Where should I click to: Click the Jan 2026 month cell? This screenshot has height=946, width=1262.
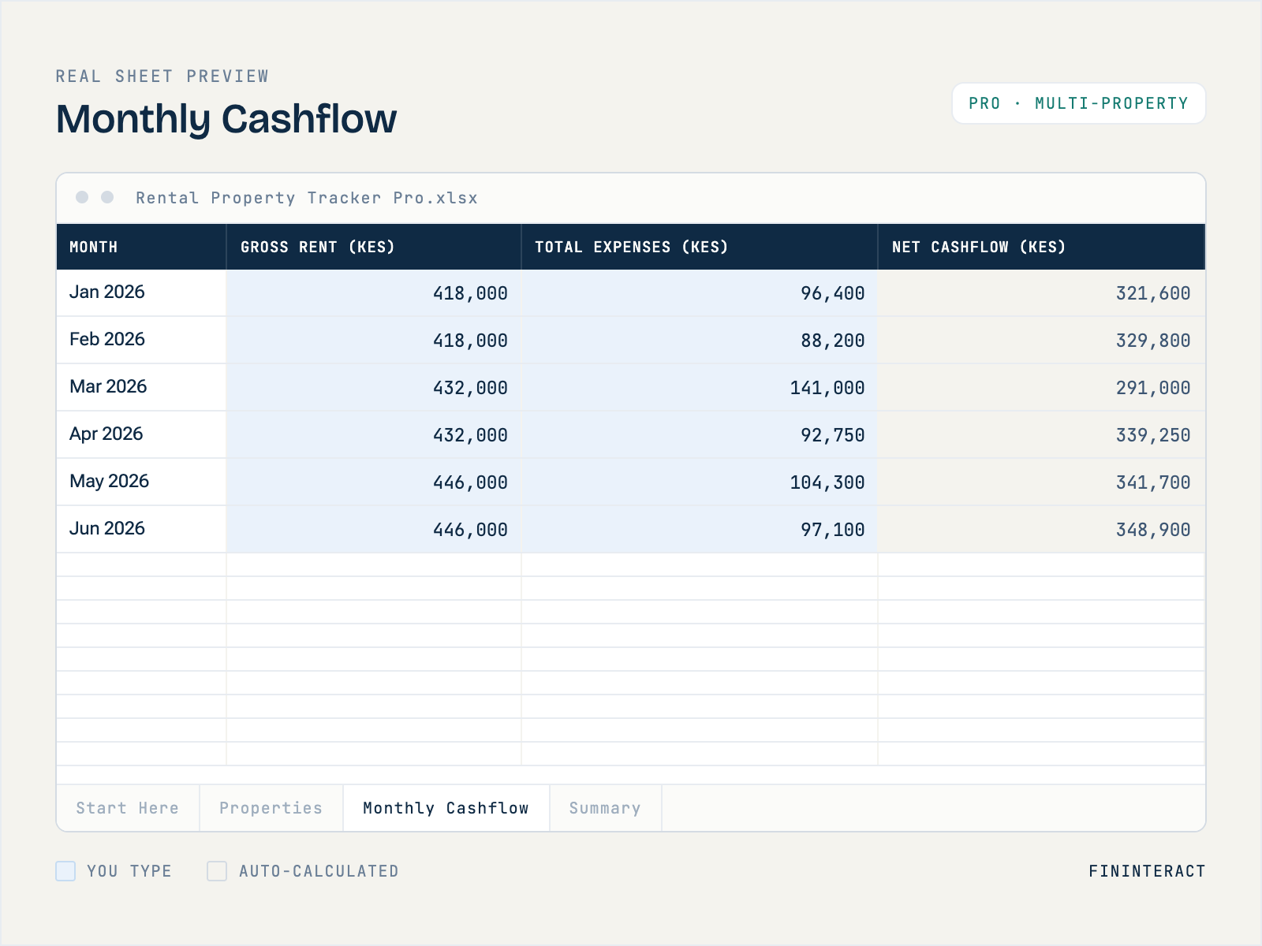(141, 292)
